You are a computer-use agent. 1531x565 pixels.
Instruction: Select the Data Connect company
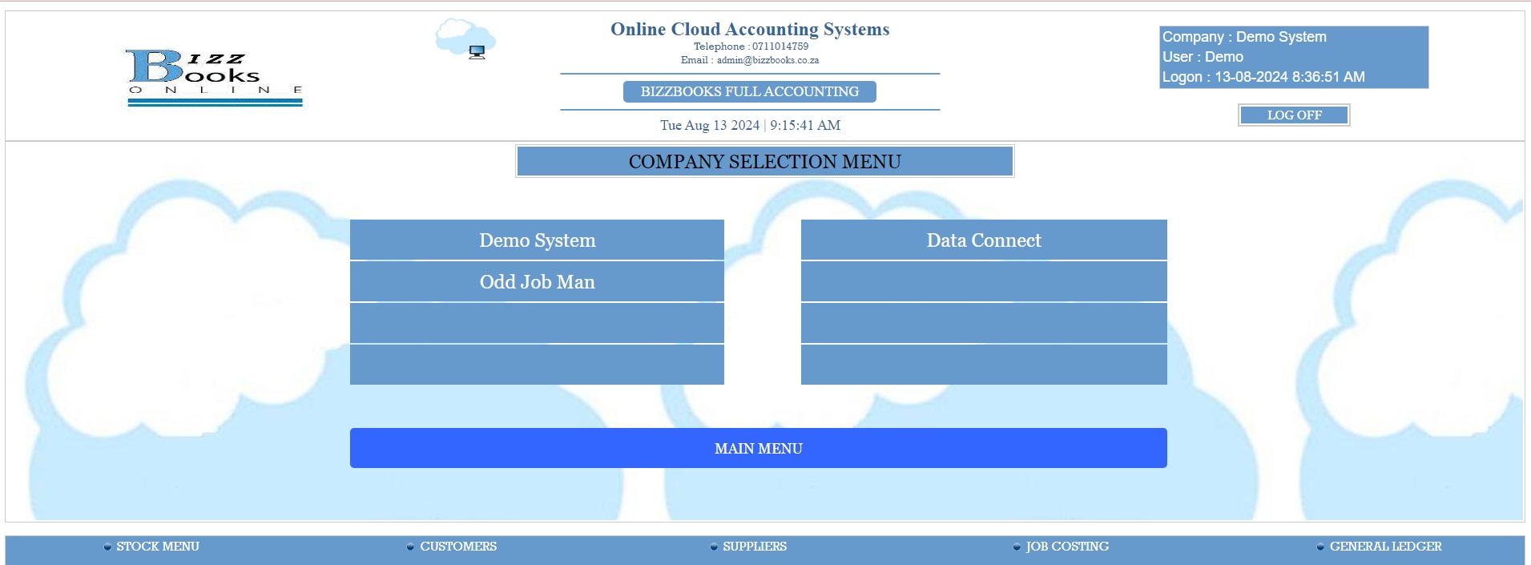click(983, 240)
